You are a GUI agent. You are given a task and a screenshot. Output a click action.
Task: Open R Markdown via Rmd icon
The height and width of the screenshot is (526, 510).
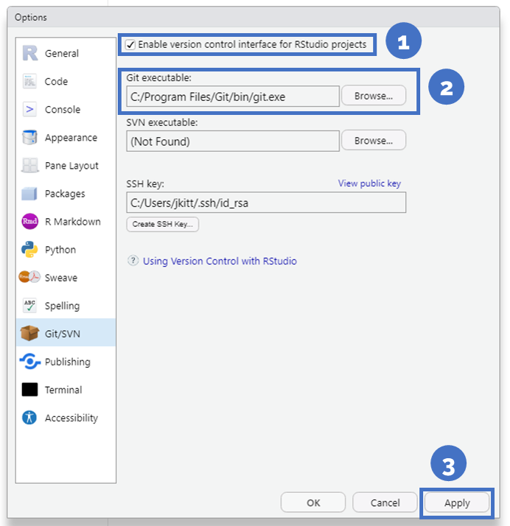click(x=29, y=222)
